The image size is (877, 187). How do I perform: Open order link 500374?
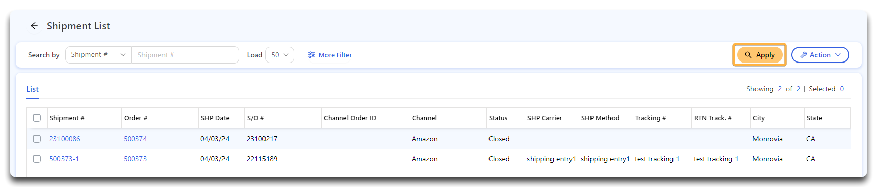tap(135, 139)
